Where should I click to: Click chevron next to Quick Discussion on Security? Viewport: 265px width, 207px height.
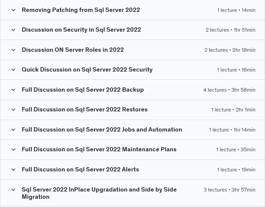(13, 70)
